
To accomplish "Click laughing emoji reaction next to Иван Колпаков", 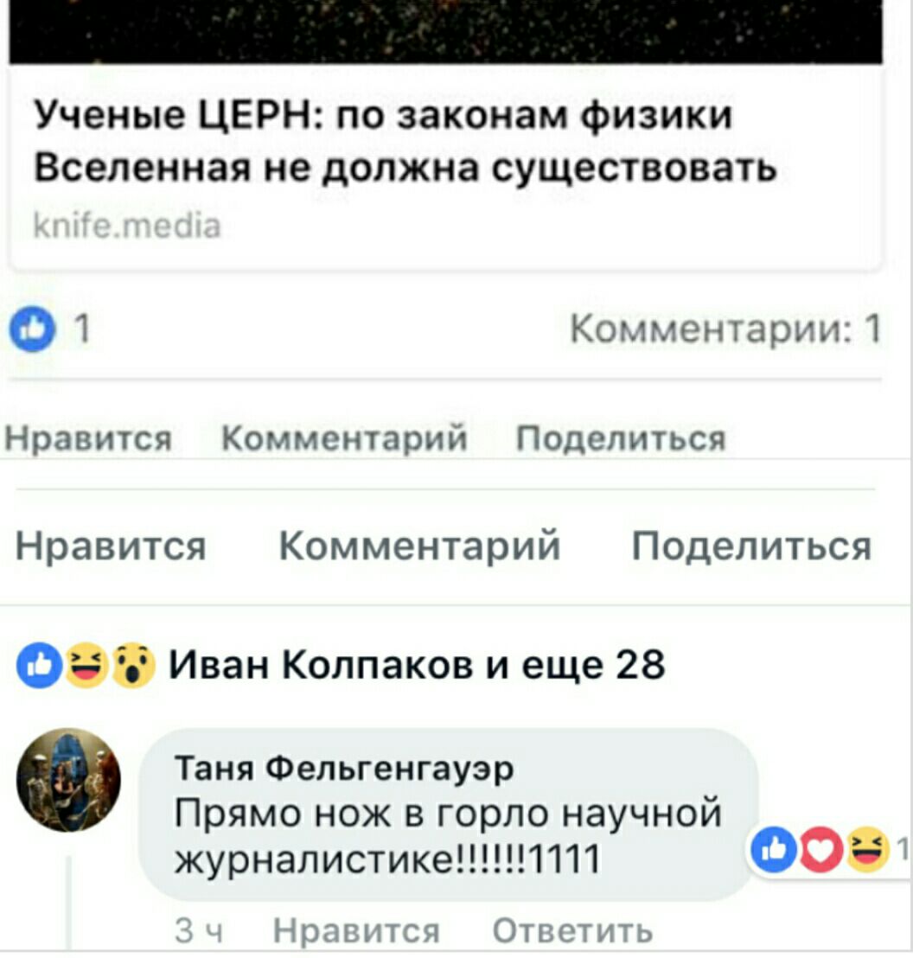I will (x=86, y=666).
